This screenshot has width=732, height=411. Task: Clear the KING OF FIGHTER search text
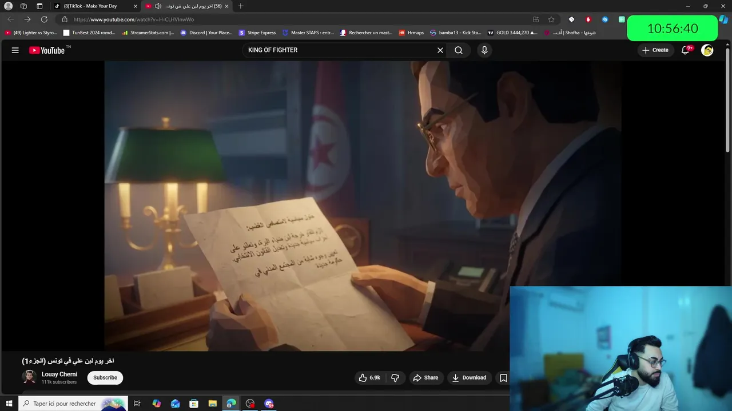pyautogui.click(x=440, y=50)
